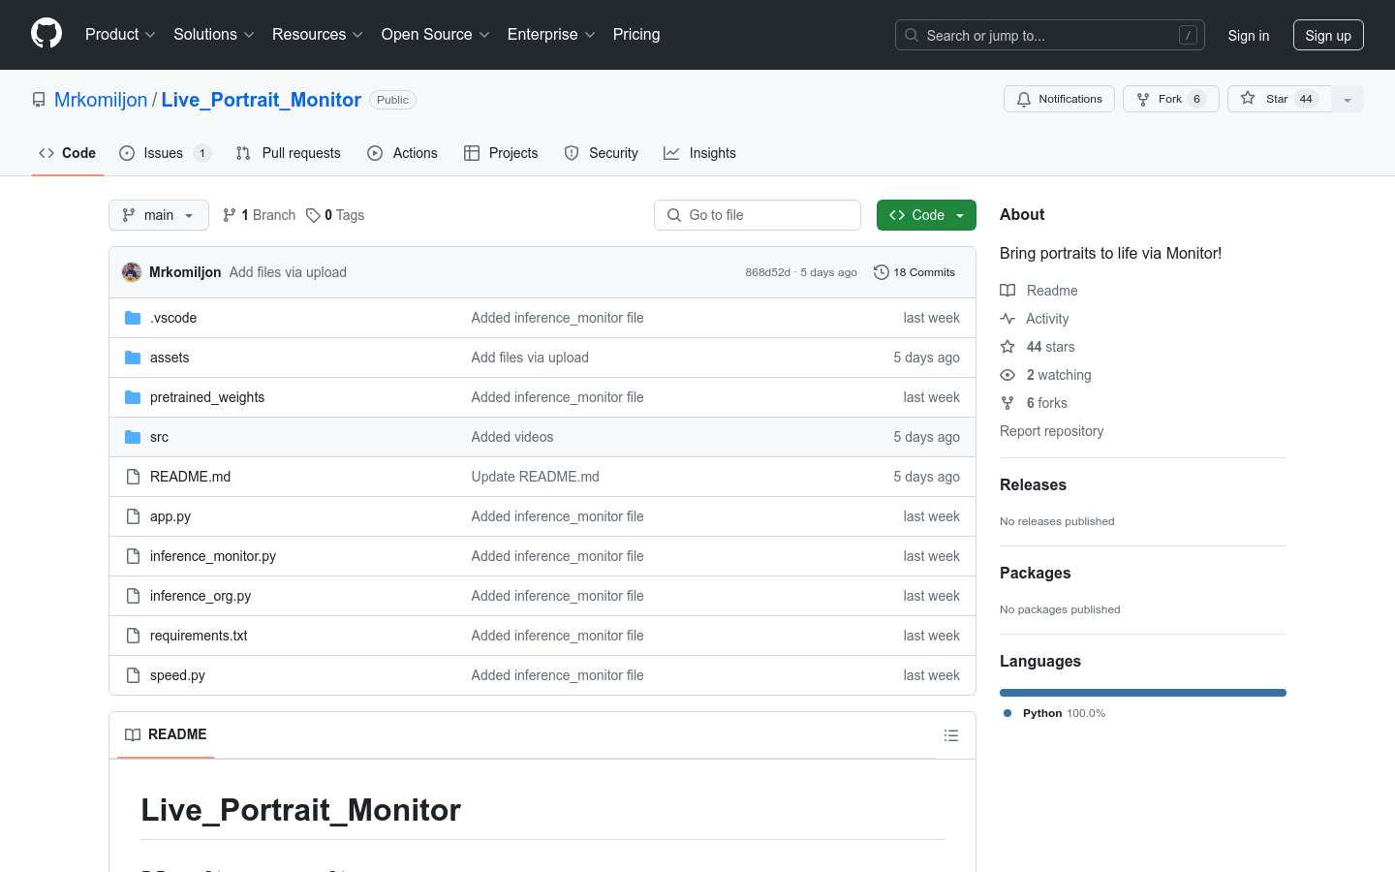Click the Fork count badge 6

[1196, 99]
